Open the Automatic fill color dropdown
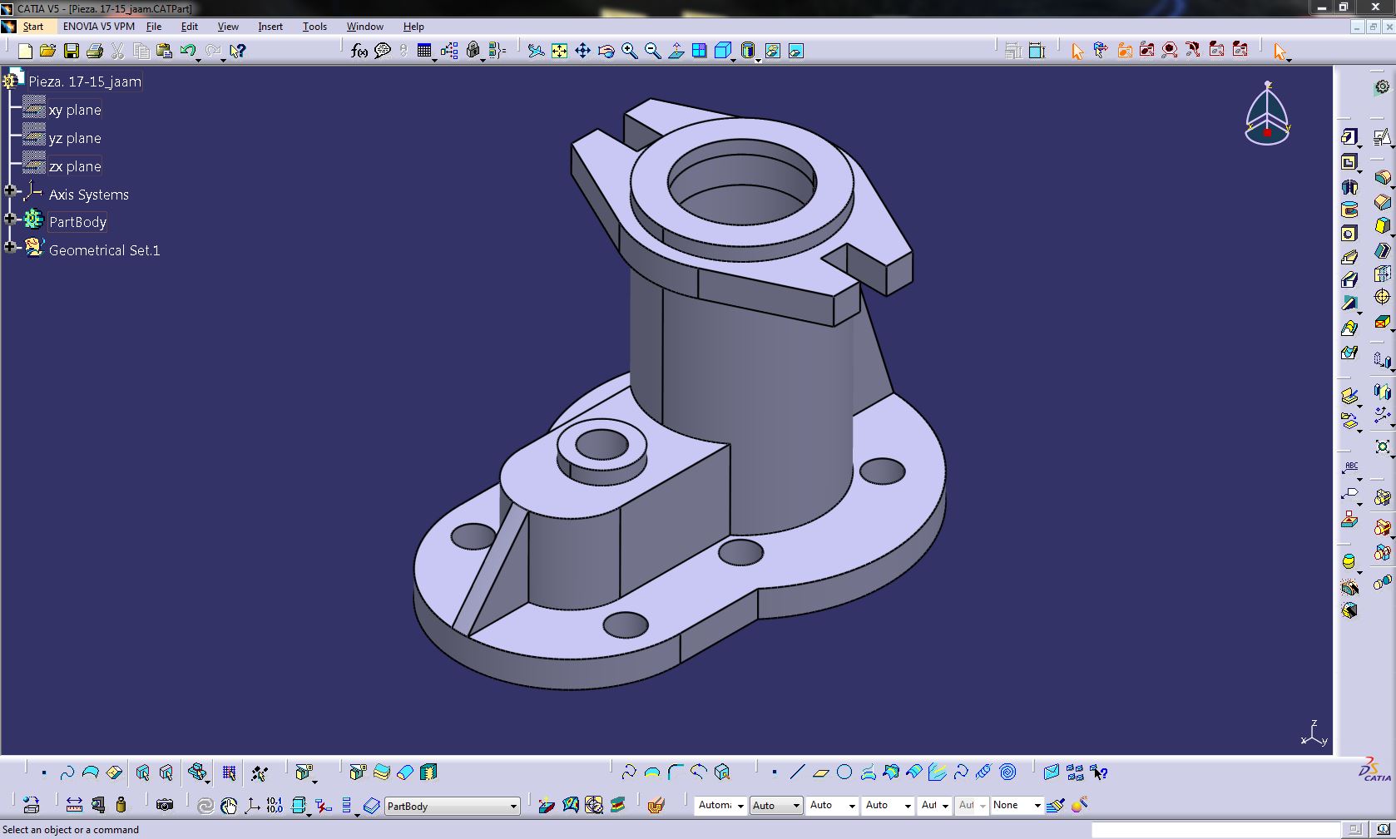Image resolution: width=1396 pixels, height=839 pixels. coord(740,805)
